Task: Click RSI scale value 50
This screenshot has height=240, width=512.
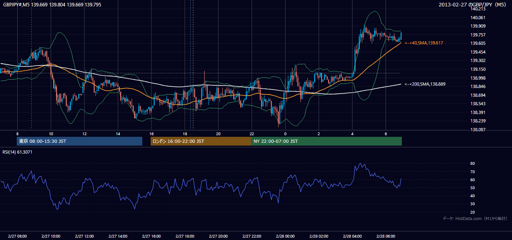Action: (472, 188)
